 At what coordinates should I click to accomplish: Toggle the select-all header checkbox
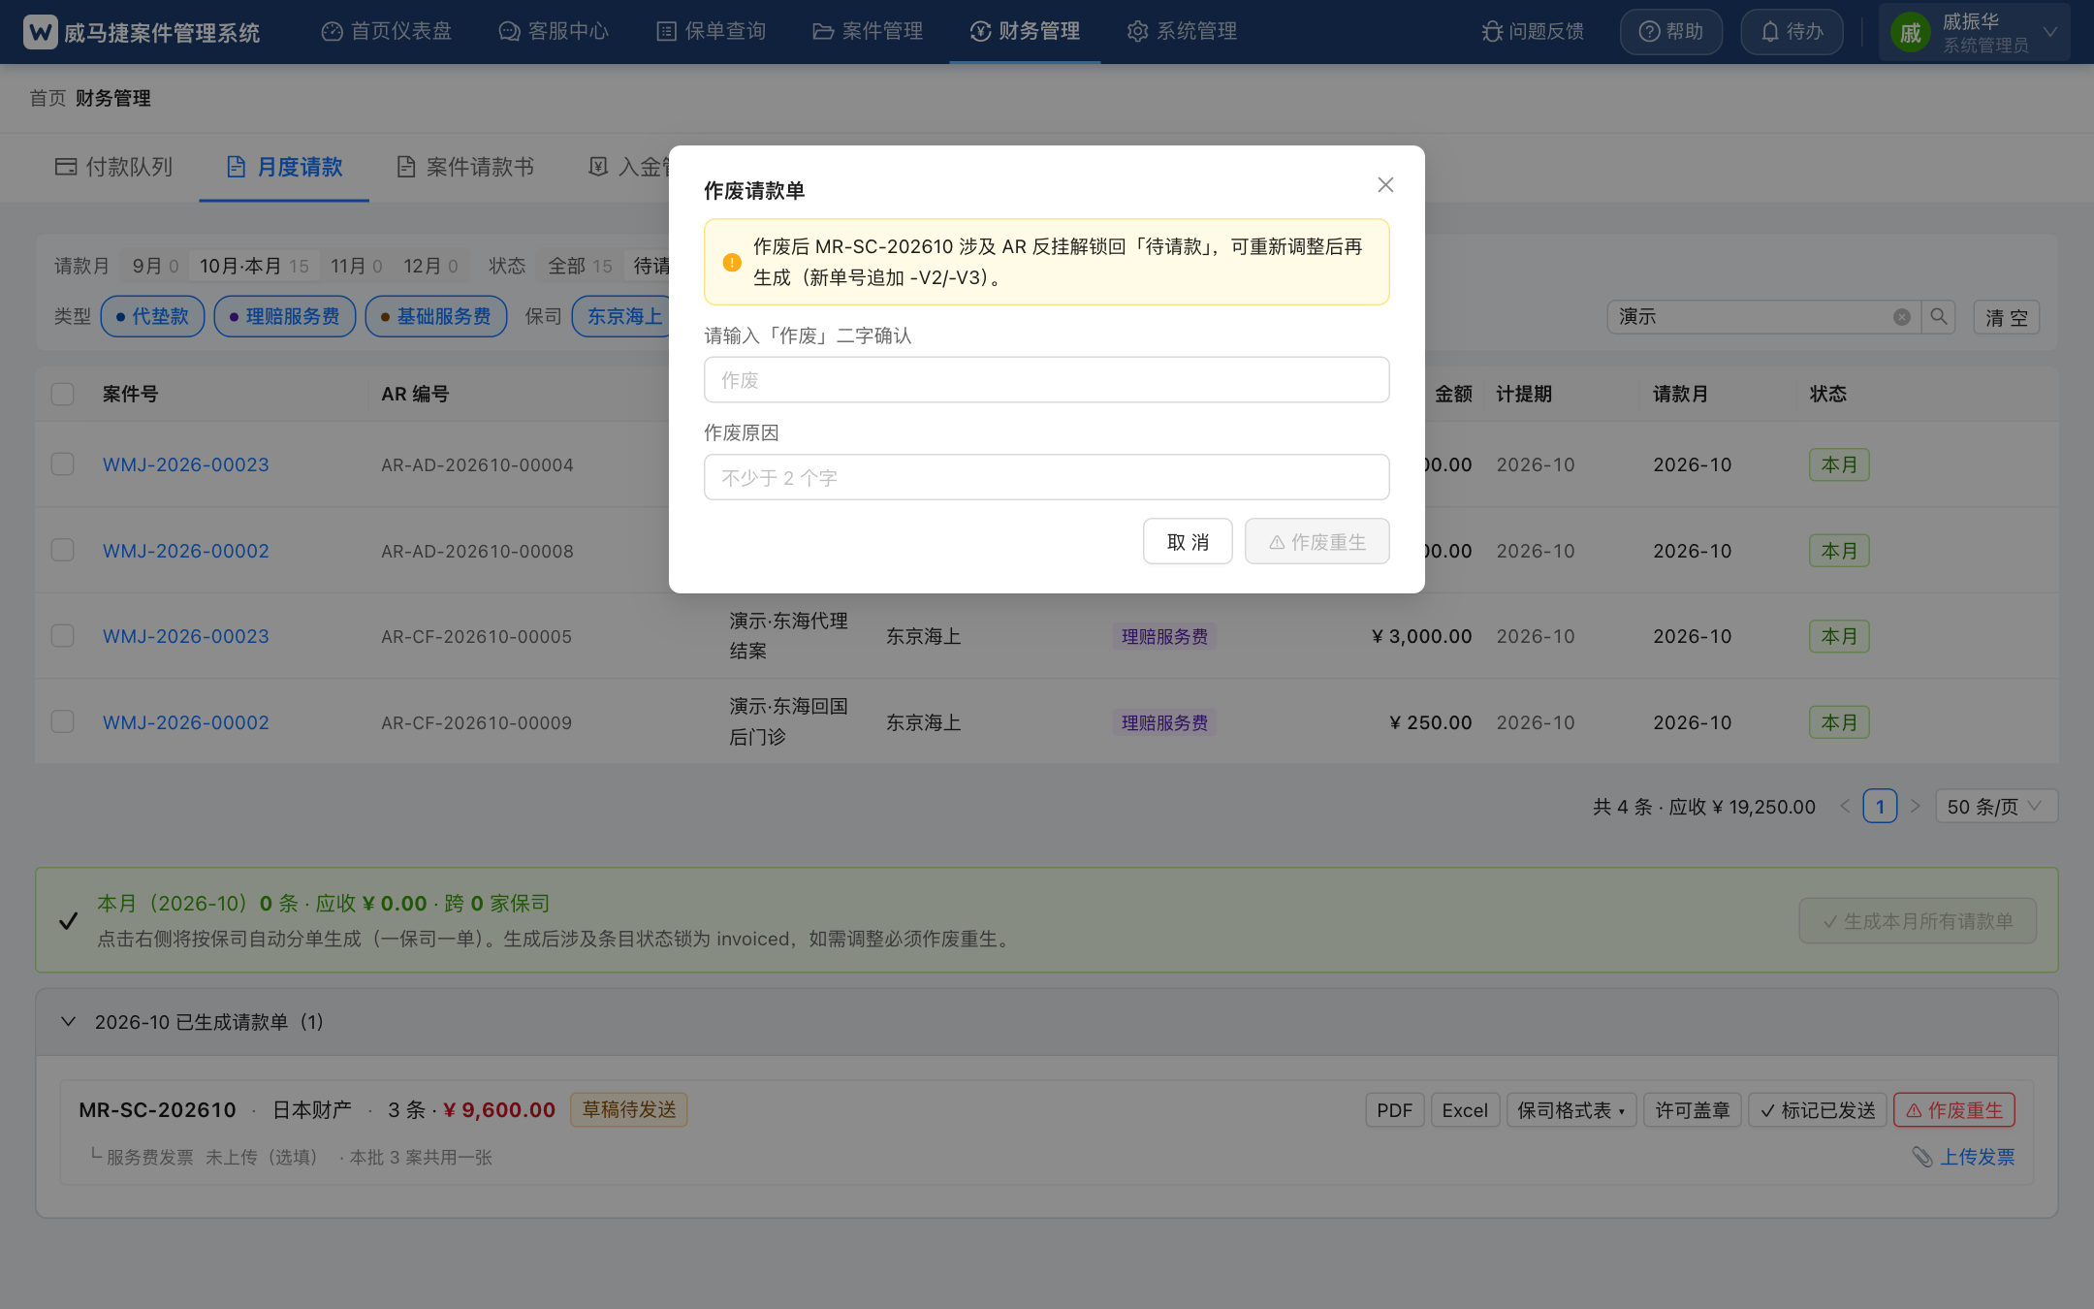63,394
